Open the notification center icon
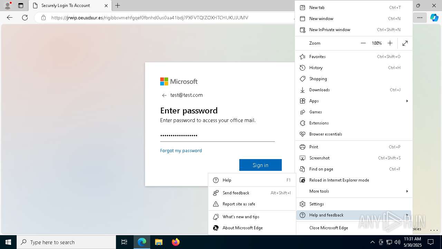442x249 pixels. pyautogui.click(x=431, y=242)
